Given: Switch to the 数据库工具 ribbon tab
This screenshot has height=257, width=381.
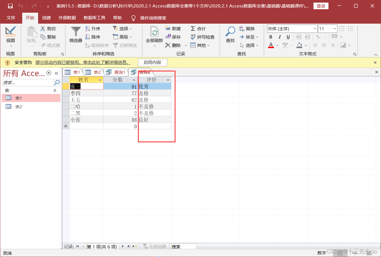Looking at the screenshot, I should point(94,18).
